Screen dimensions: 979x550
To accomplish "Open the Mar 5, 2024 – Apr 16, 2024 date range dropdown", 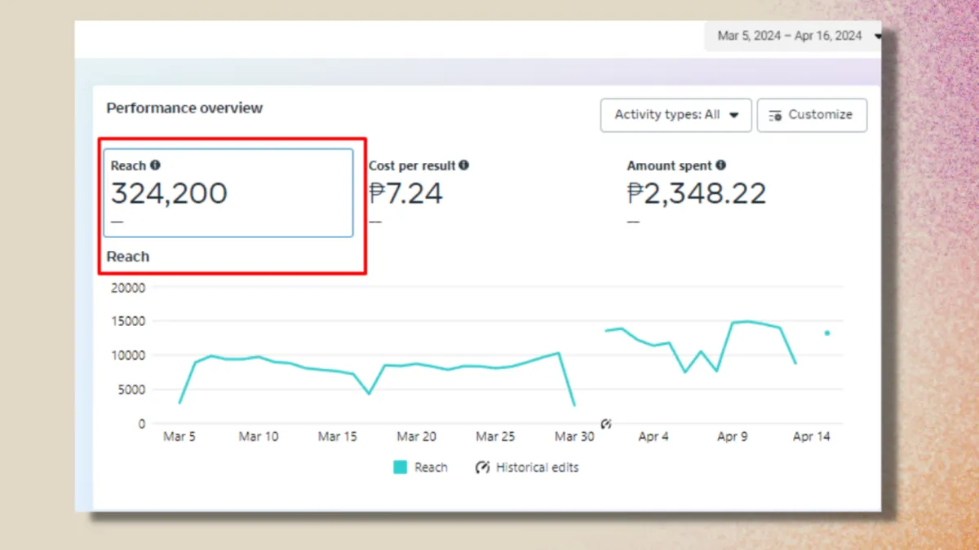I will pyautogui.click(x=793, y=36).
